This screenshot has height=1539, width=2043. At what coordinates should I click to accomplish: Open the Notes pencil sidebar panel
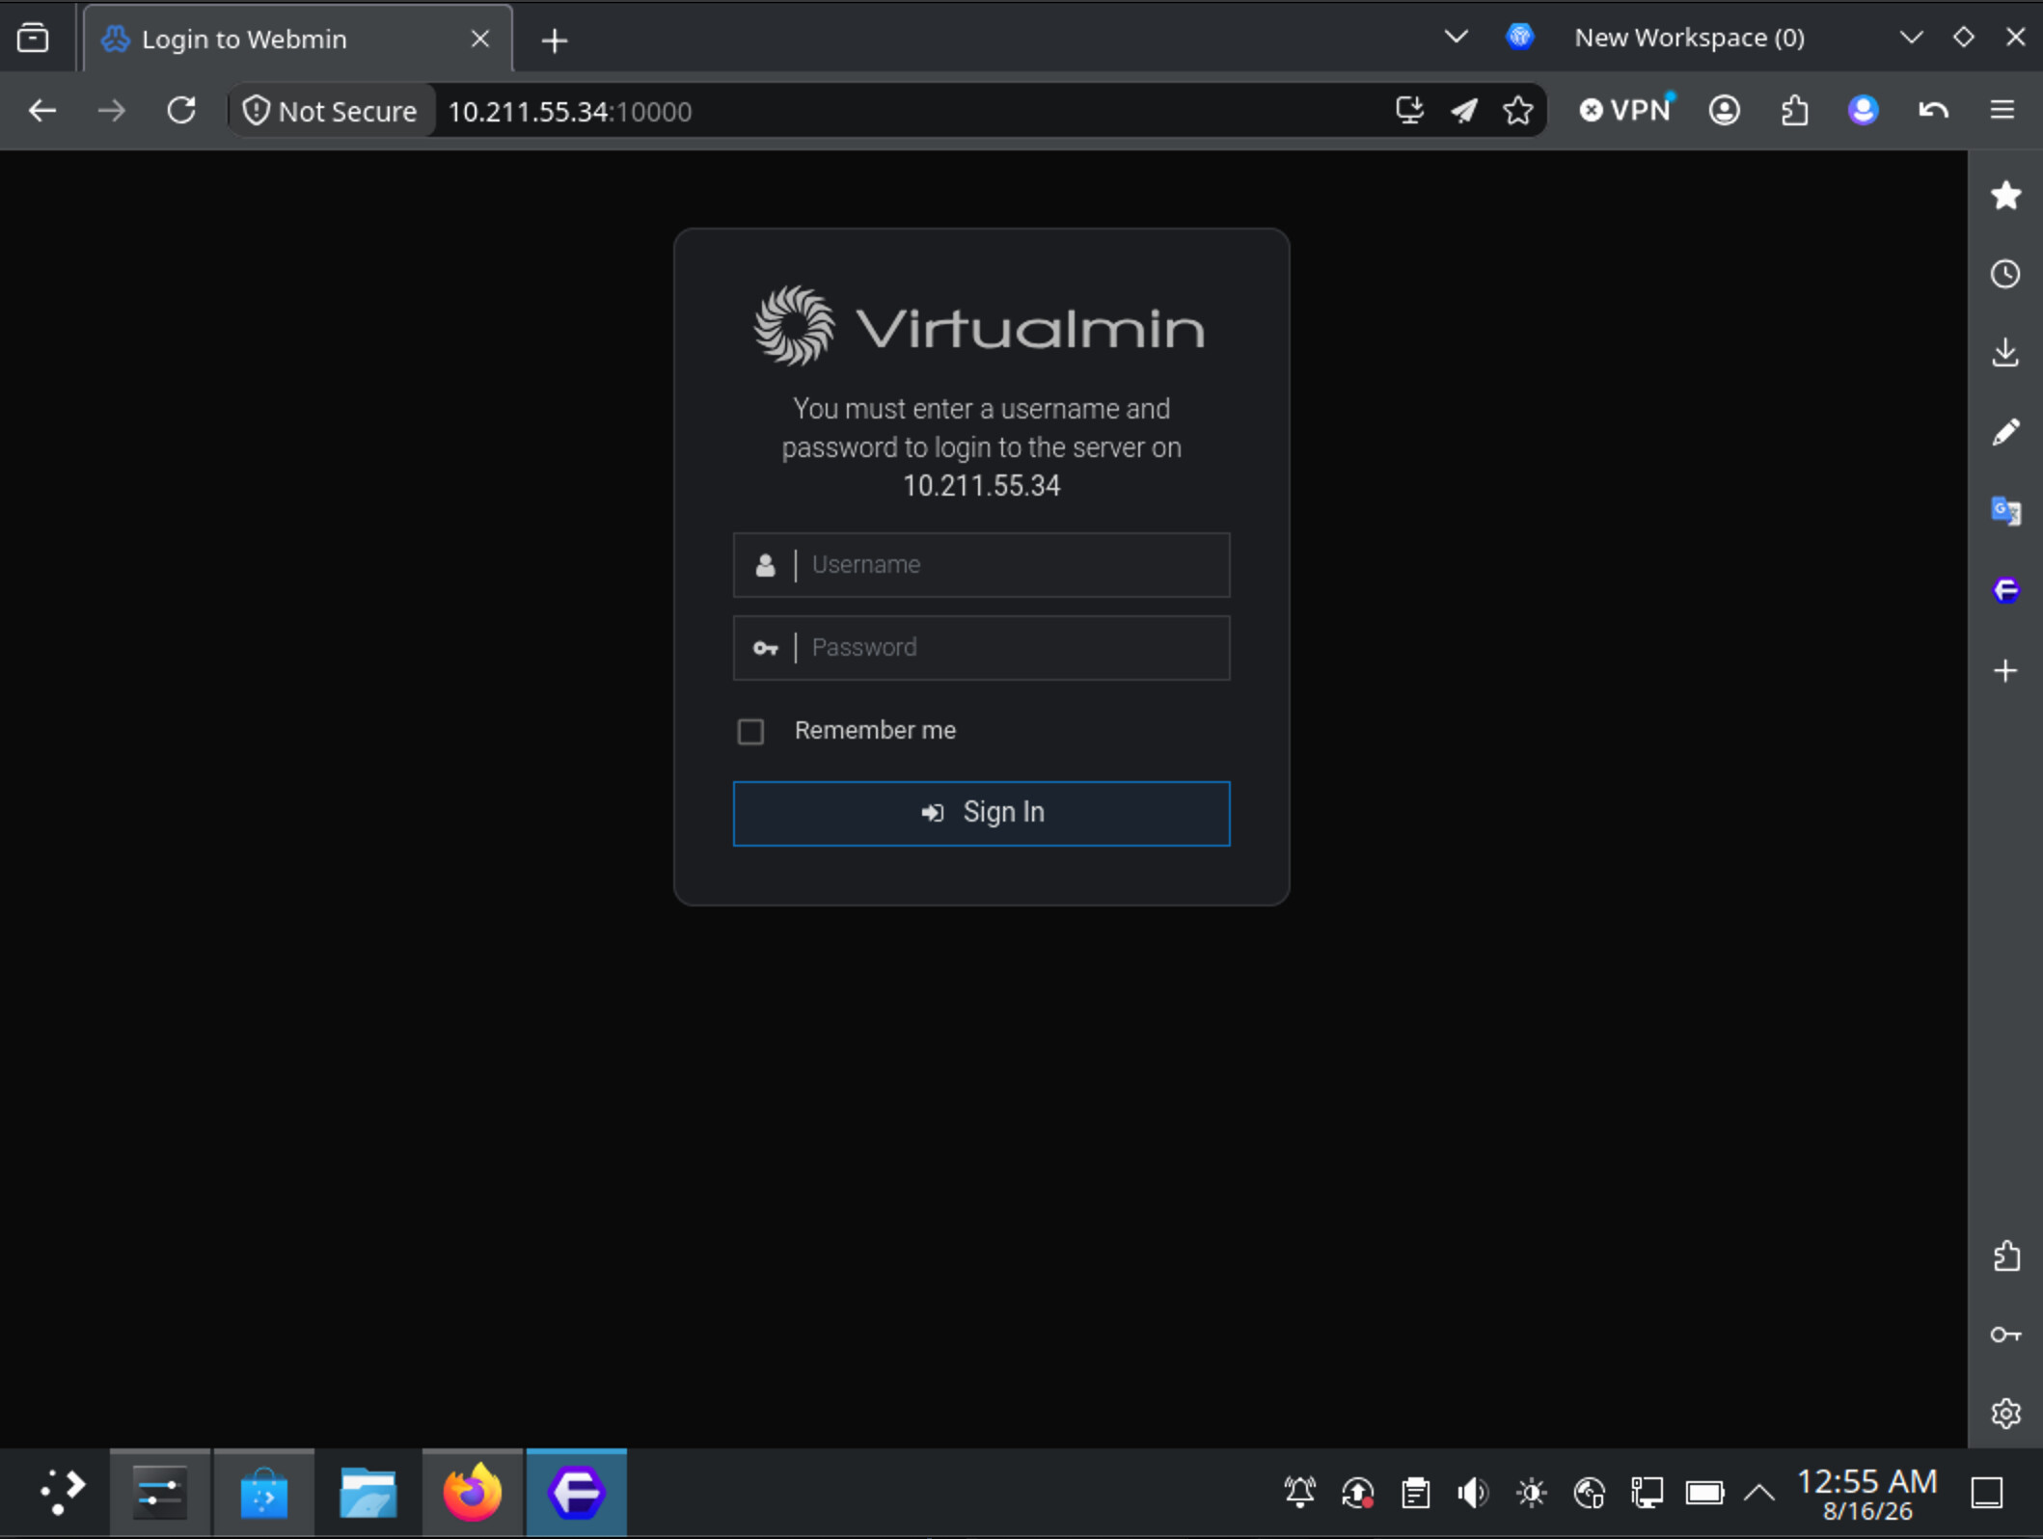pos(2005,432)
